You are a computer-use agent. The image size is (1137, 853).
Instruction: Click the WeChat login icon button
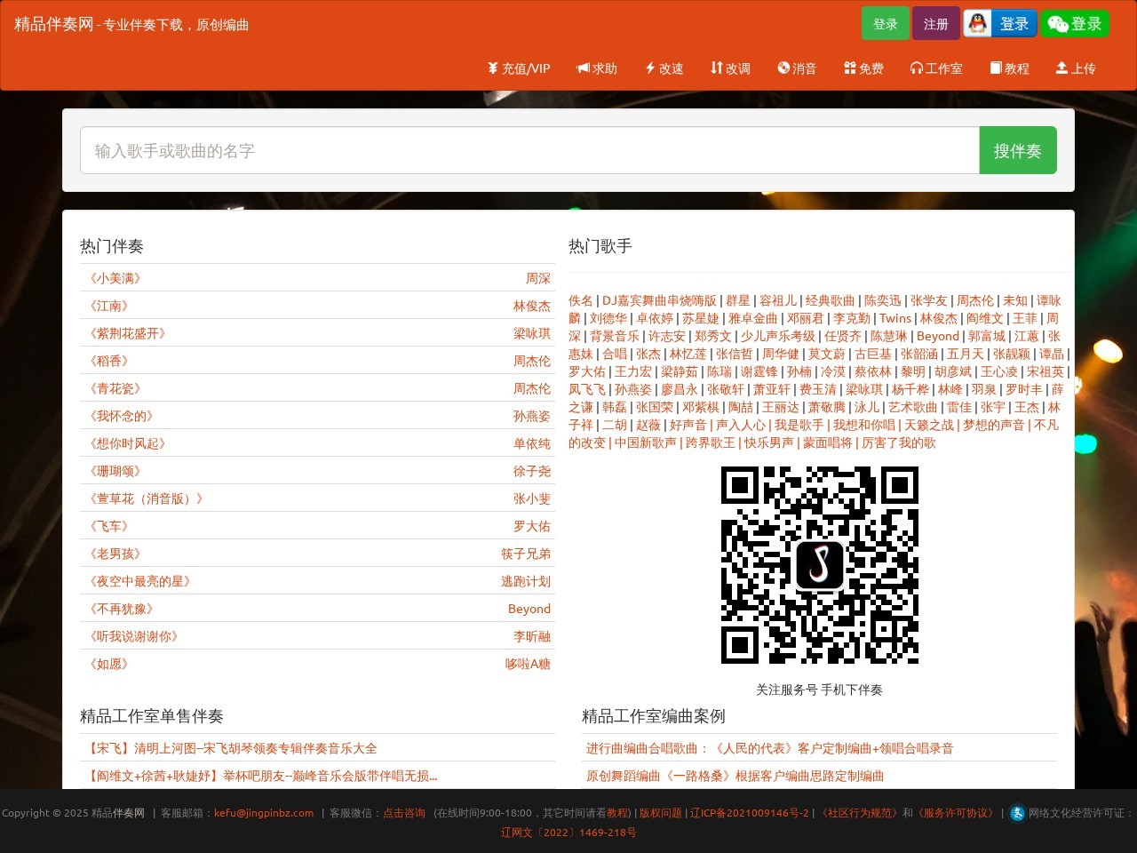pos(1057,24)
